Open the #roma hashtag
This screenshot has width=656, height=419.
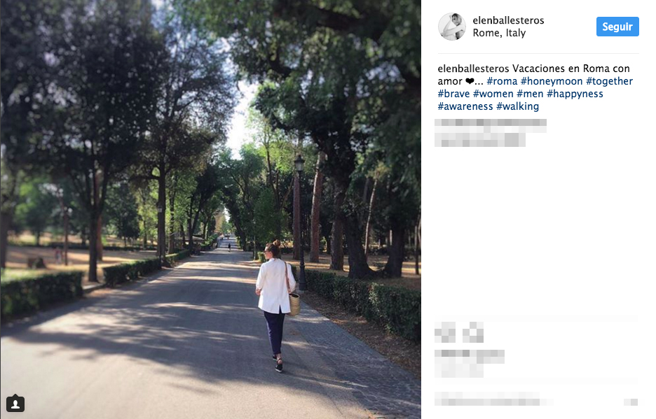pyautogui.click(x=502, y=81)
